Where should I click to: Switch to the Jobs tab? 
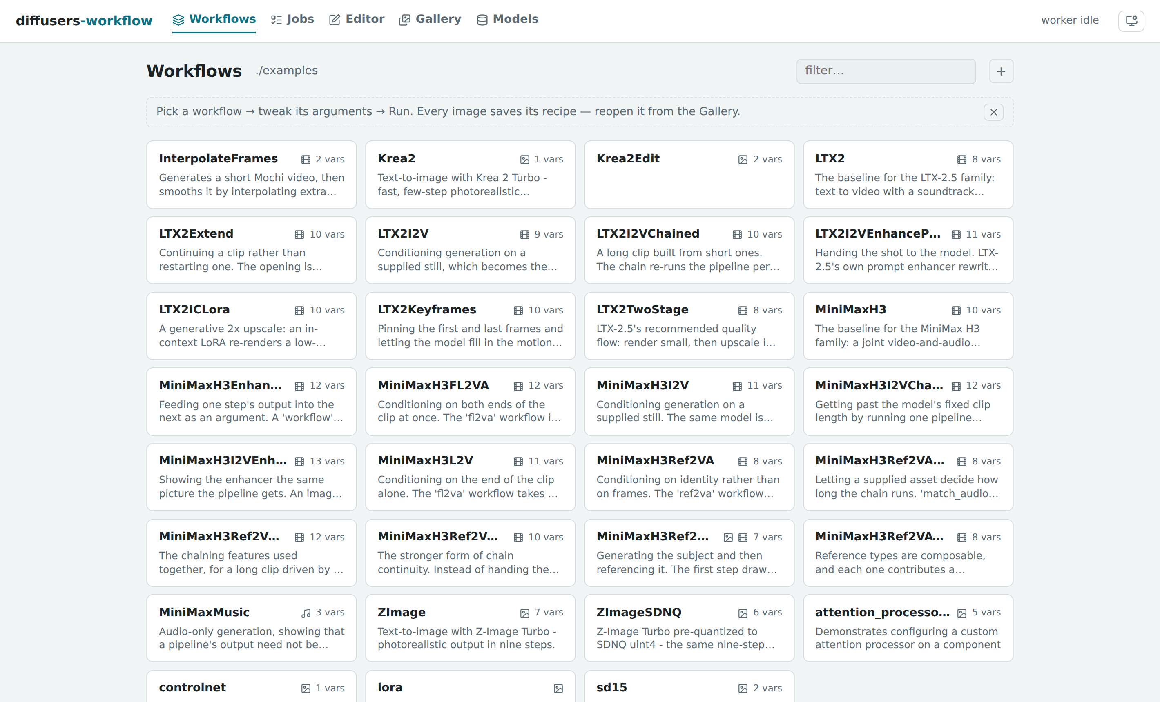(x=292, y=19)
